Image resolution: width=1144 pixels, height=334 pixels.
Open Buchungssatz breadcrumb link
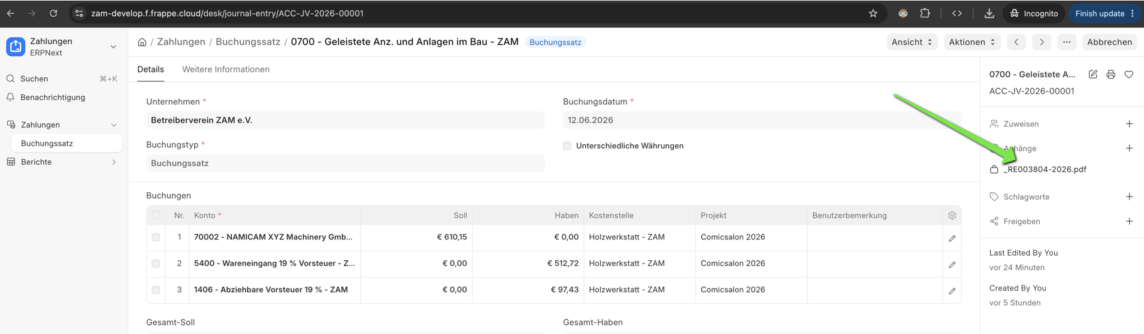pos(248,42)
